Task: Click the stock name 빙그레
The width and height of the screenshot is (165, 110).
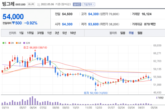Action: click(8, 4)
